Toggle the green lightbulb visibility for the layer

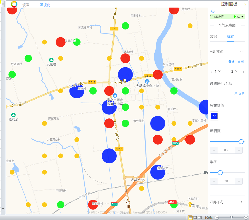(x=235, y=17)
